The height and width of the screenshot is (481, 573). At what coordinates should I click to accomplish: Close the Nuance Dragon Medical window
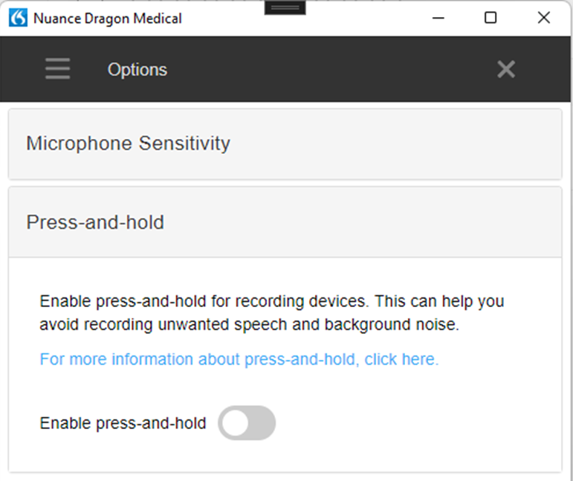coord(544,18)
